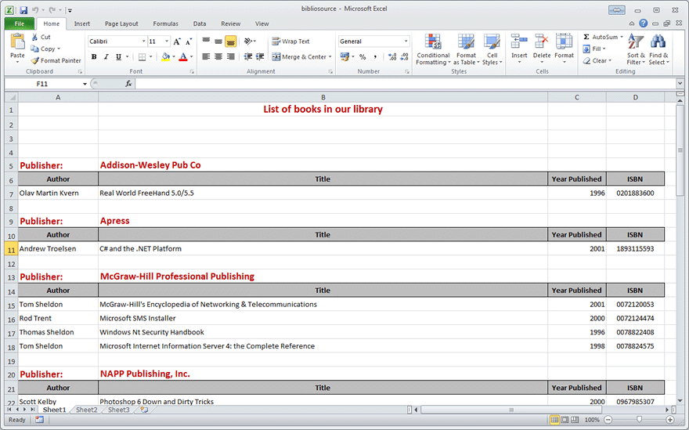
Task: Set Middle Align vertical alignment
Action: coord(218,42)
